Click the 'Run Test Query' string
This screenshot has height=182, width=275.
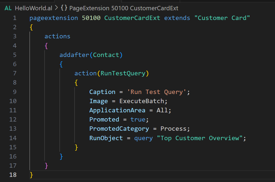[x=156, y=92]
